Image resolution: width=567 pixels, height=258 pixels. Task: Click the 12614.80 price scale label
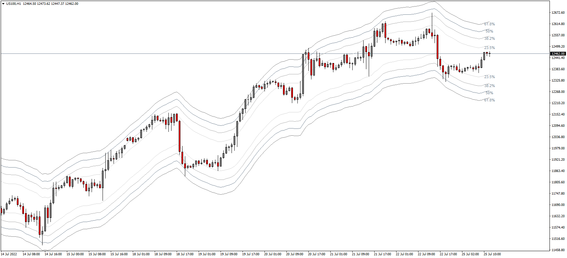pos(558,24)
